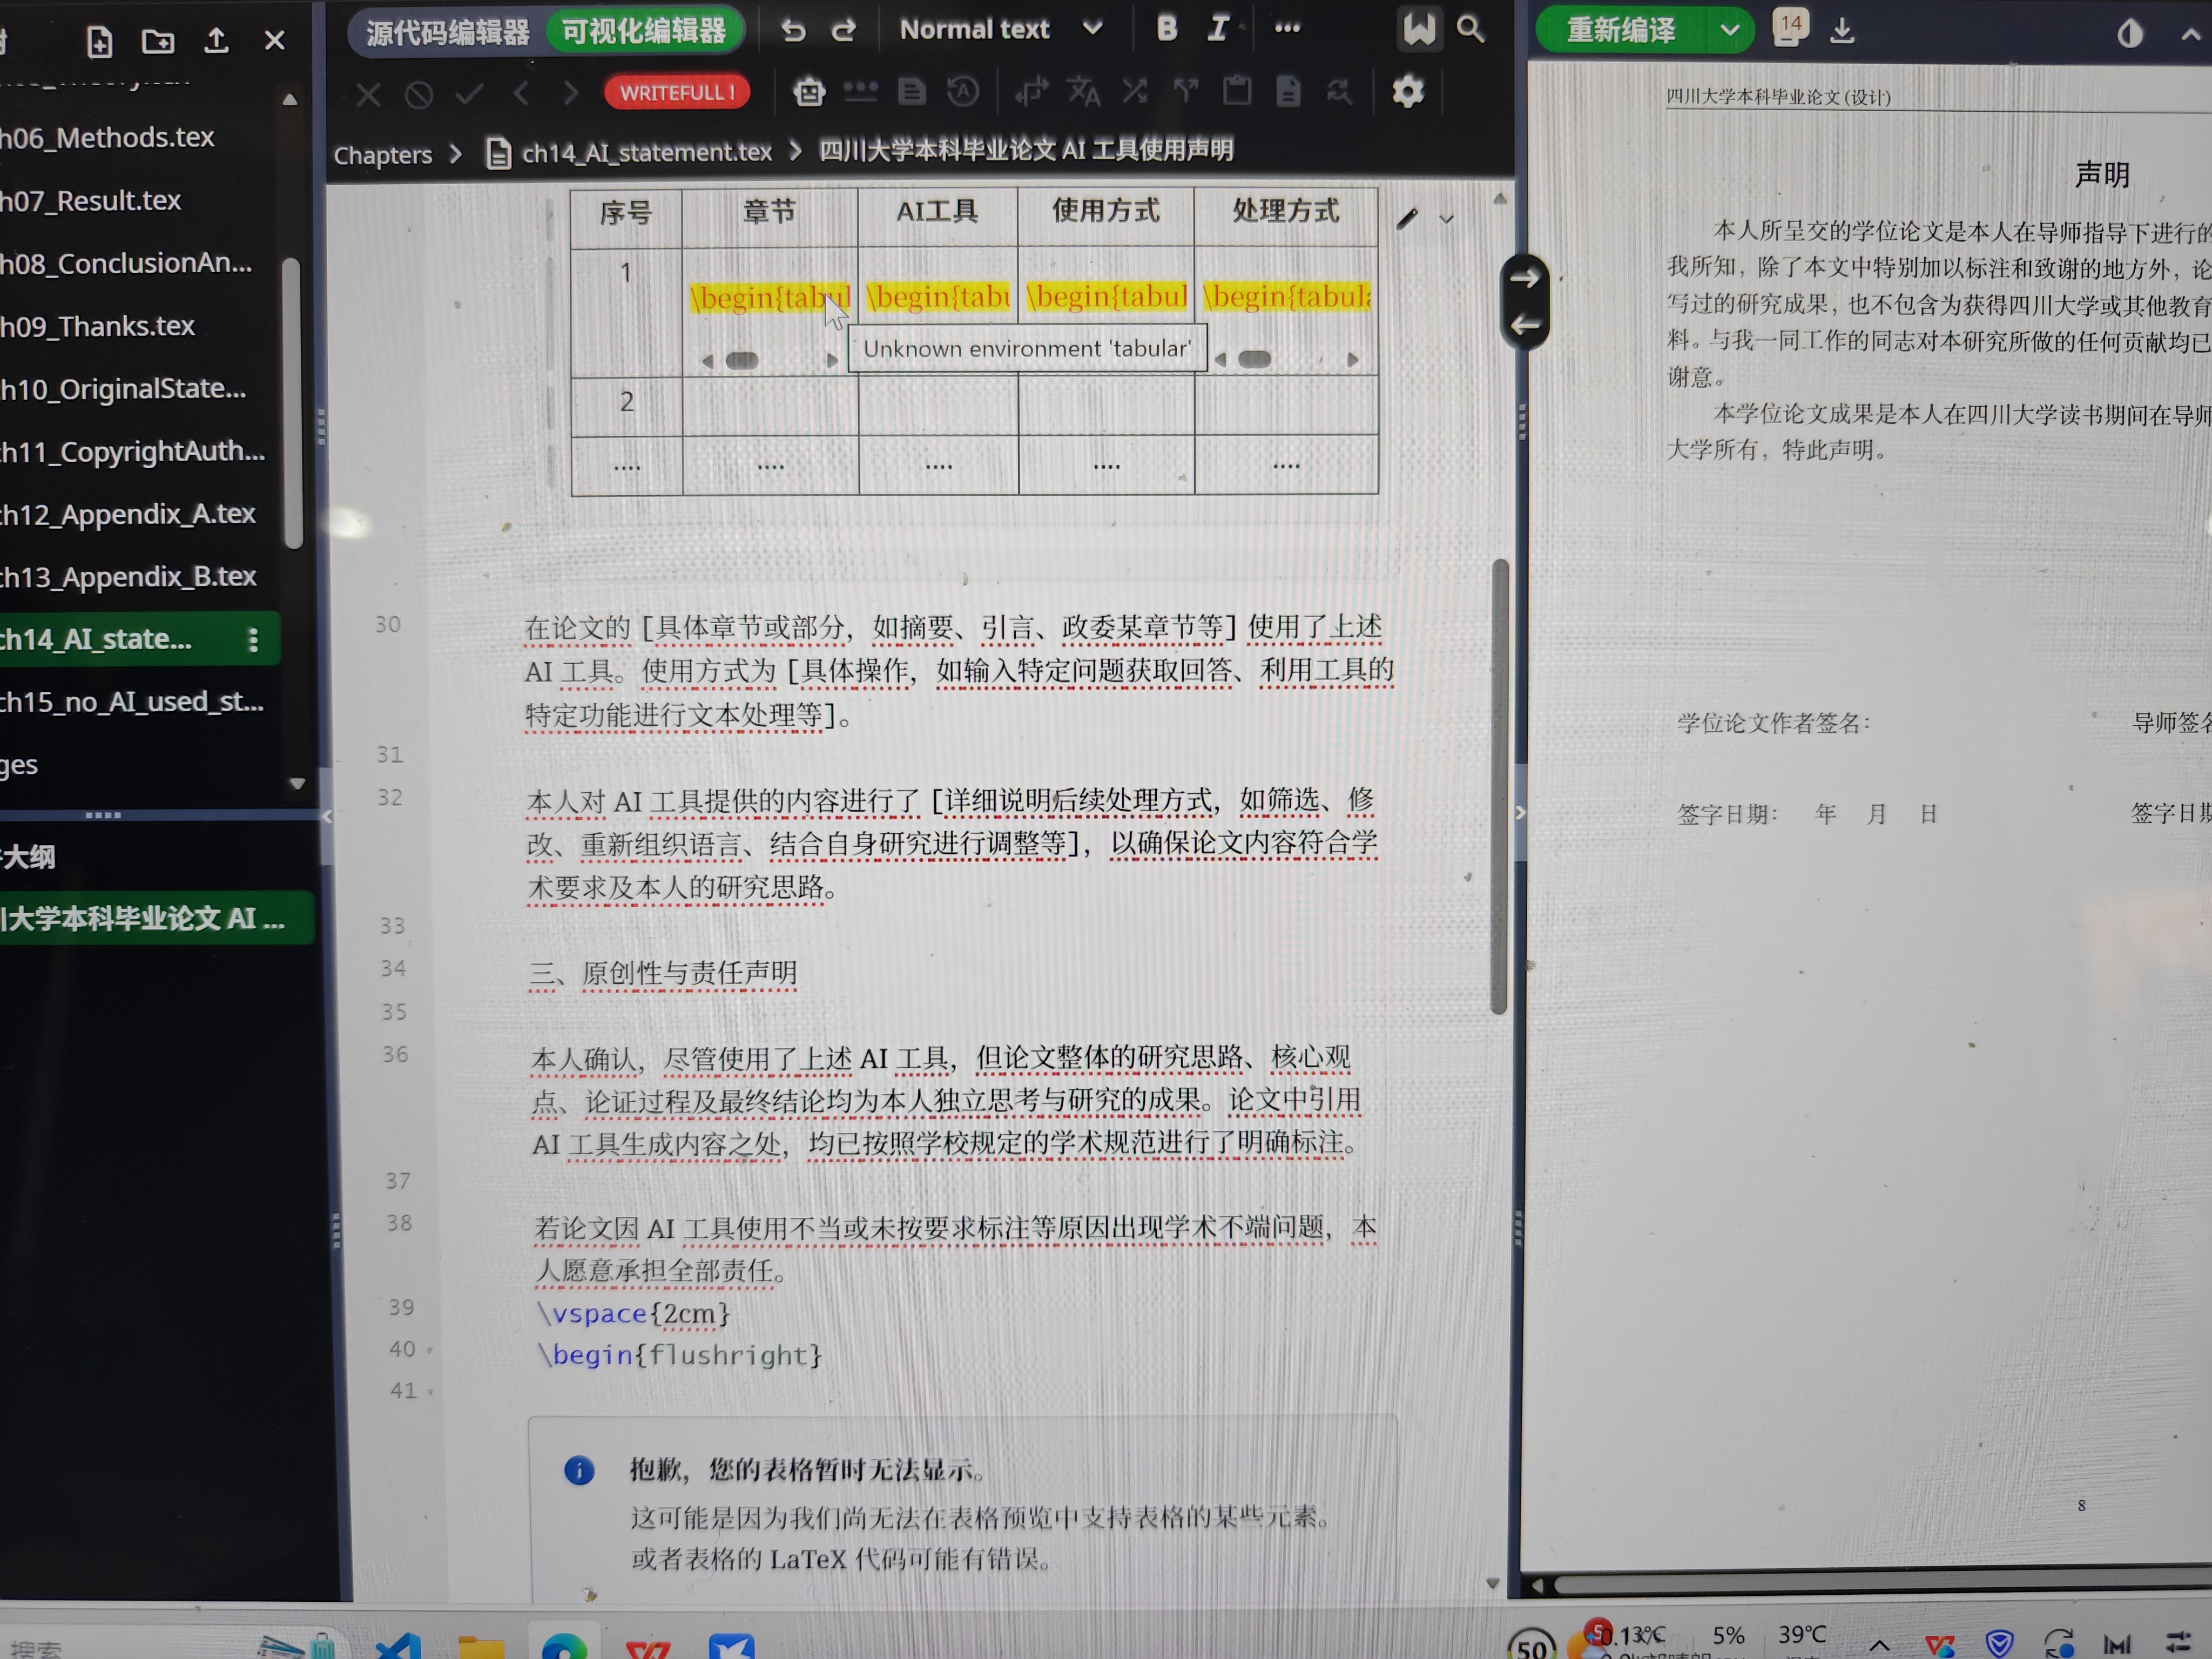2212x1659 pixels.
Task: Click red WRITEFULL! button
Action: (677, 92)
